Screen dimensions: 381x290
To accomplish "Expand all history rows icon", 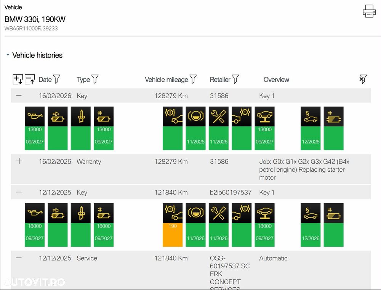I will pos(18,80).
